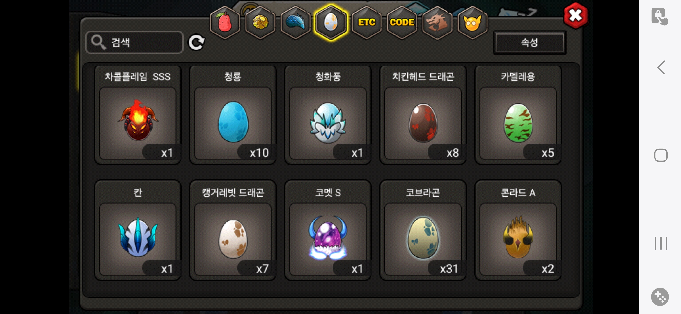
Task: Select the blue 청룡 egg x10
Action: pyautogui.click(x=233, y=115)
